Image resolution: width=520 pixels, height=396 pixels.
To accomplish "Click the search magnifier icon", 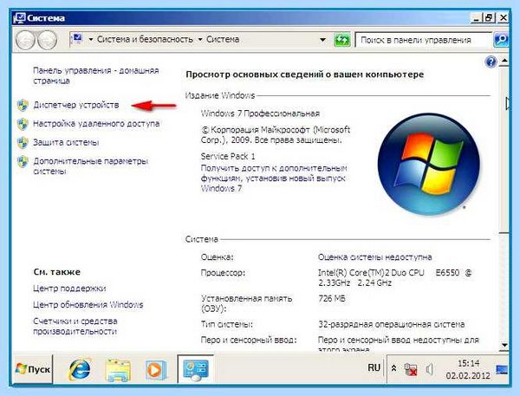I will point(501,40).
